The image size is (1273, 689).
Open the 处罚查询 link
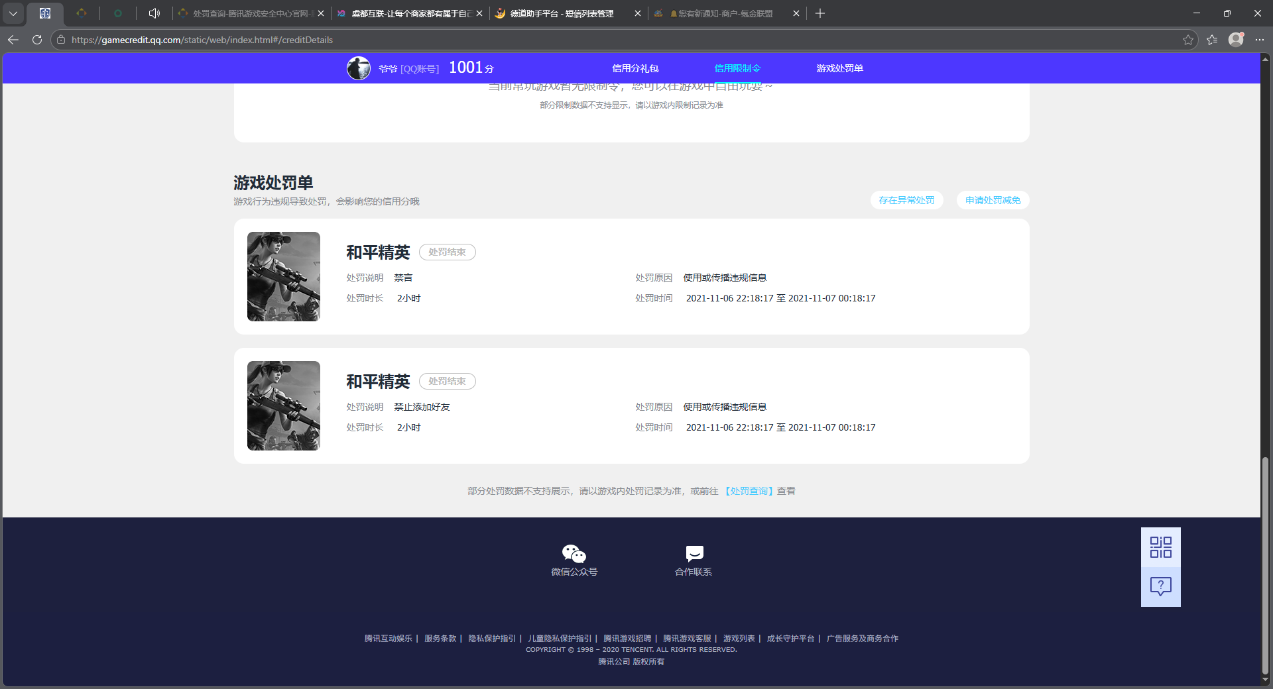(x=748, y=491)
